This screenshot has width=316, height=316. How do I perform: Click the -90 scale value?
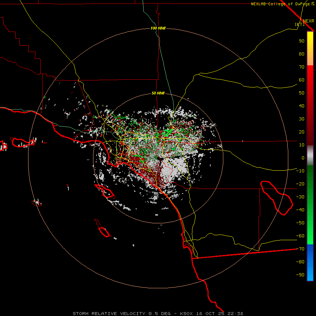(300, 275)
